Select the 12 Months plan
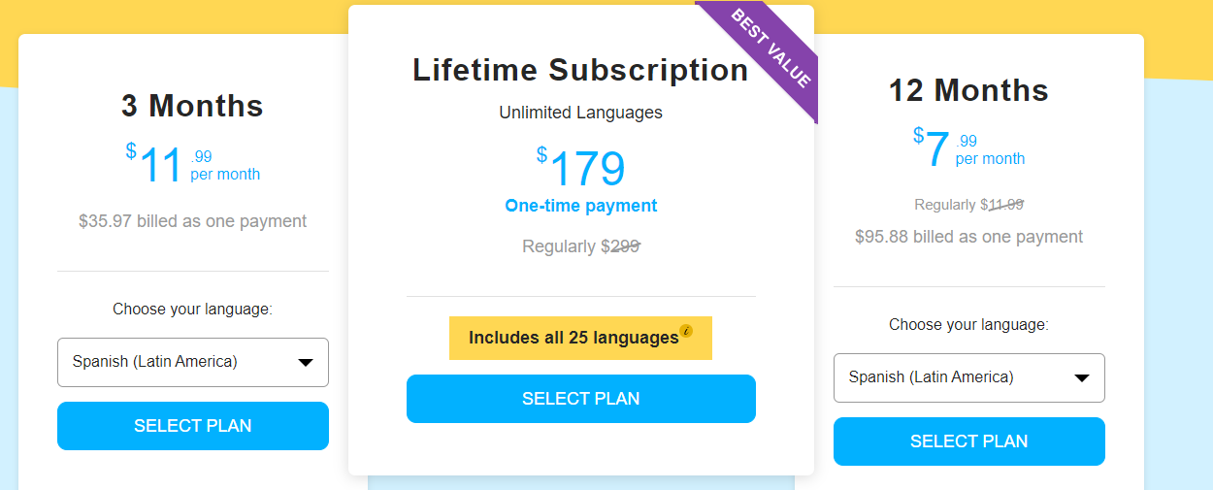This screenshot has height=490, width=1213. 968,441
